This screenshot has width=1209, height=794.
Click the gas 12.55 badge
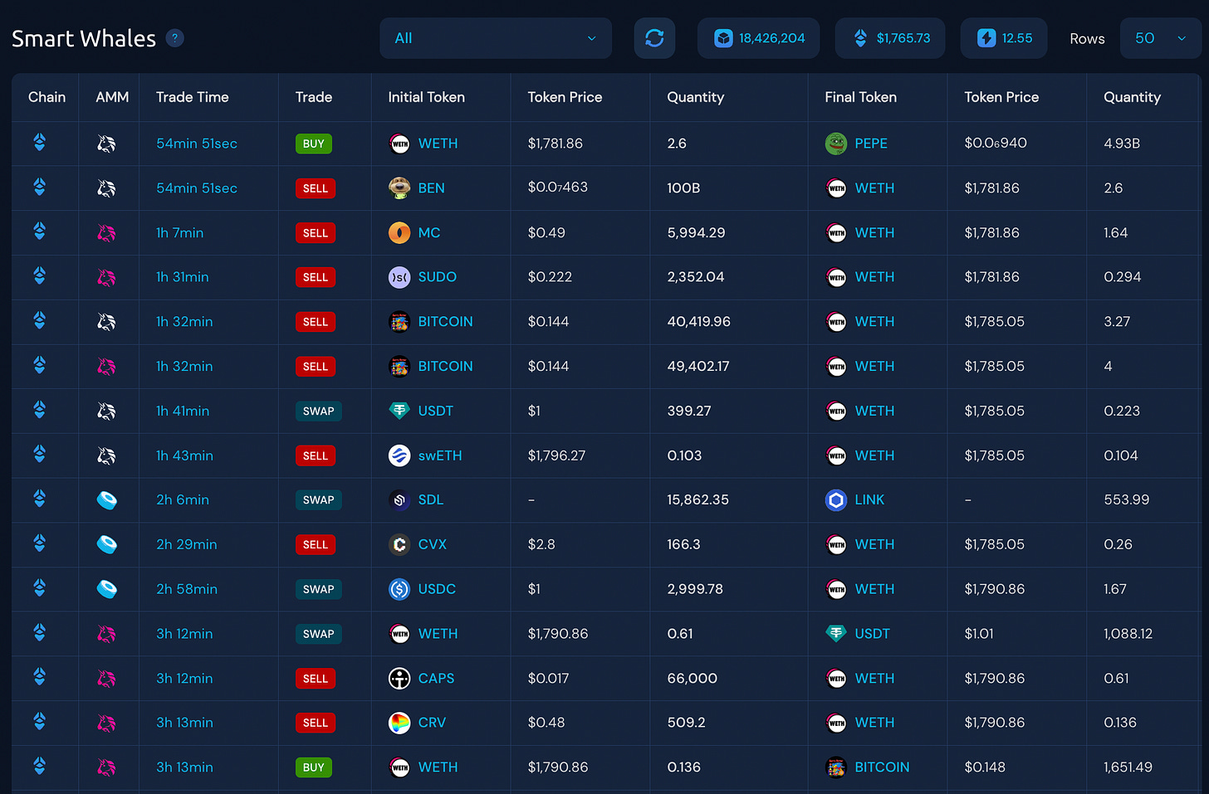(x=1004, y=38)
